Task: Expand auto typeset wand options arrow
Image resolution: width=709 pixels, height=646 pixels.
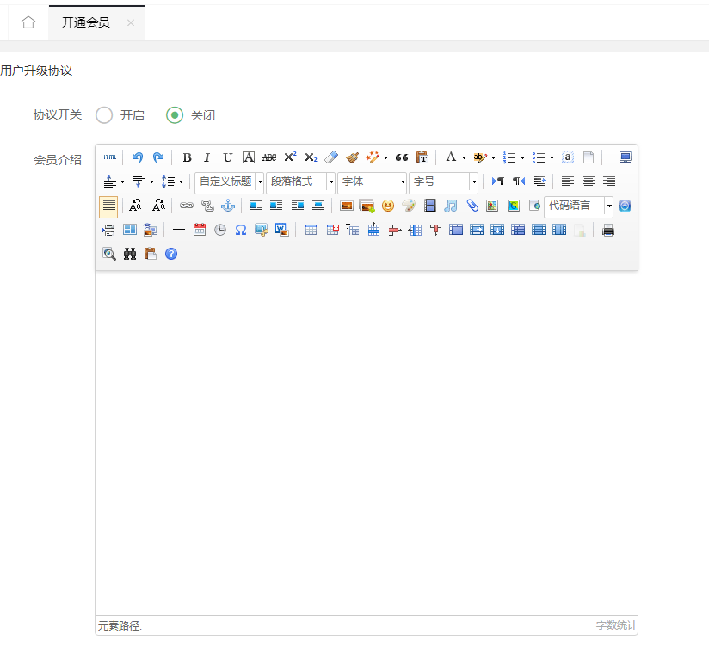Action: tap(385, 157)
